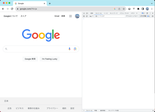Click the lock icon in the address bar
Screen dimensions: 155x112
pos(18,9)
